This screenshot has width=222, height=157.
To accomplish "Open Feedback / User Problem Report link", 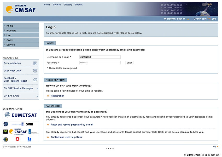I will coord(15,80).
